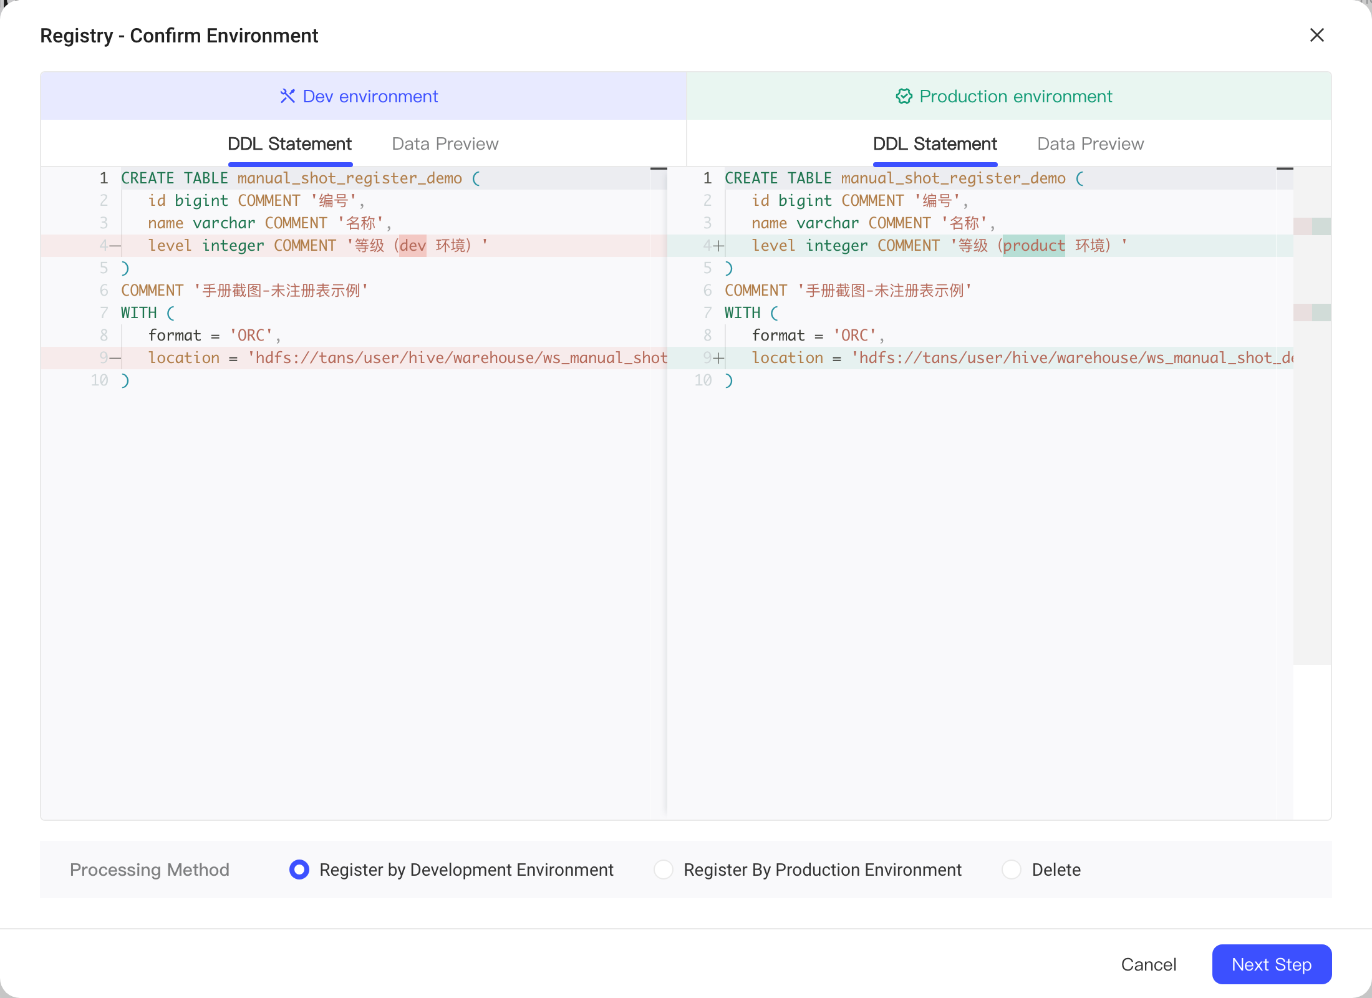The height and width of the screenshot is (998, 1372).
Task: Click Production line 3 name varchar column
Action: [x=873, y=223]
